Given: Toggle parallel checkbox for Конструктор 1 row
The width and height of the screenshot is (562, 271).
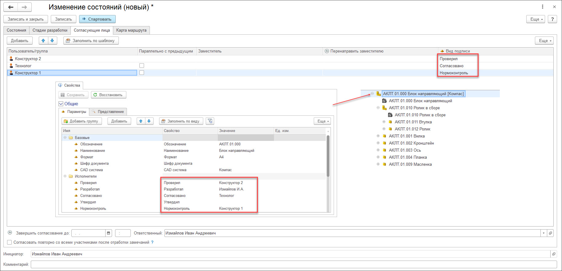Looking at the screenshot, I should click(x=142, y=73).
